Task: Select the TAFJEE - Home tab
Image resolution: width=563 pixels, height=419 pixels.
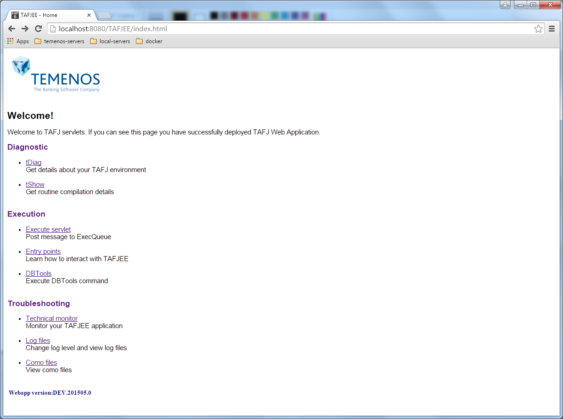Action: (50, 15)
